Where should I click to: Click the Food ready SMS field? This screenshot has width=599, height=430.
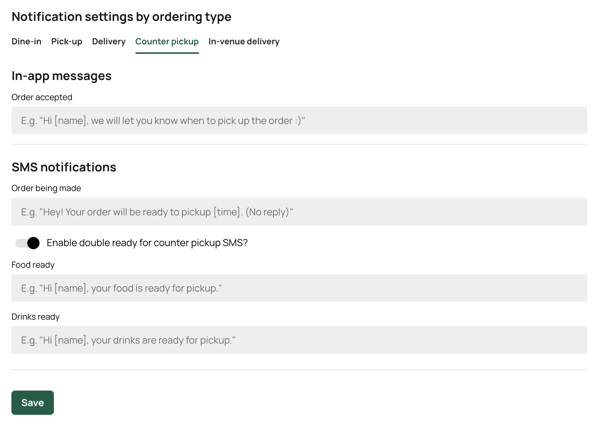pos(299,288)
